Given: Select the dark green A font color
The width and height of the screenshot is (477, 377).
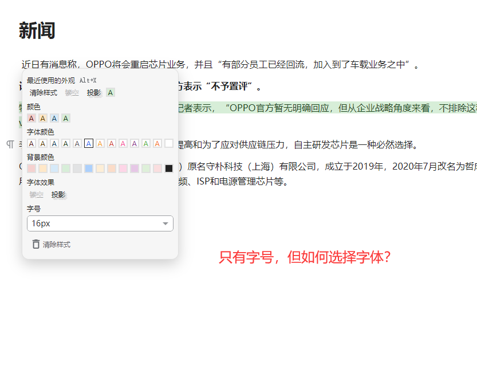Looking at the screenshot, I should (66, 143).
